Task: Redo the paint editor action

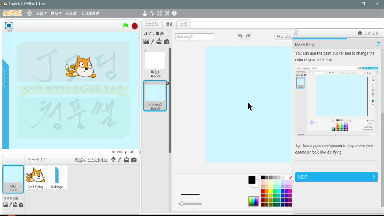Action: pyautogui.click(x=248, y=36)
